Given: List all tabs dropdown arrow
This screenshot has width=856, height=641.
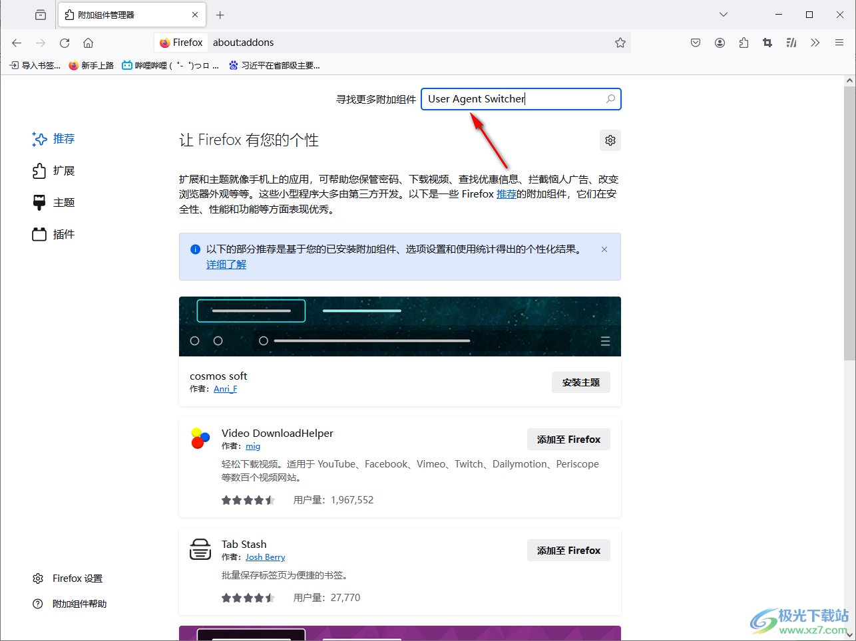Looking at the screenshot, I should (724, 15).
